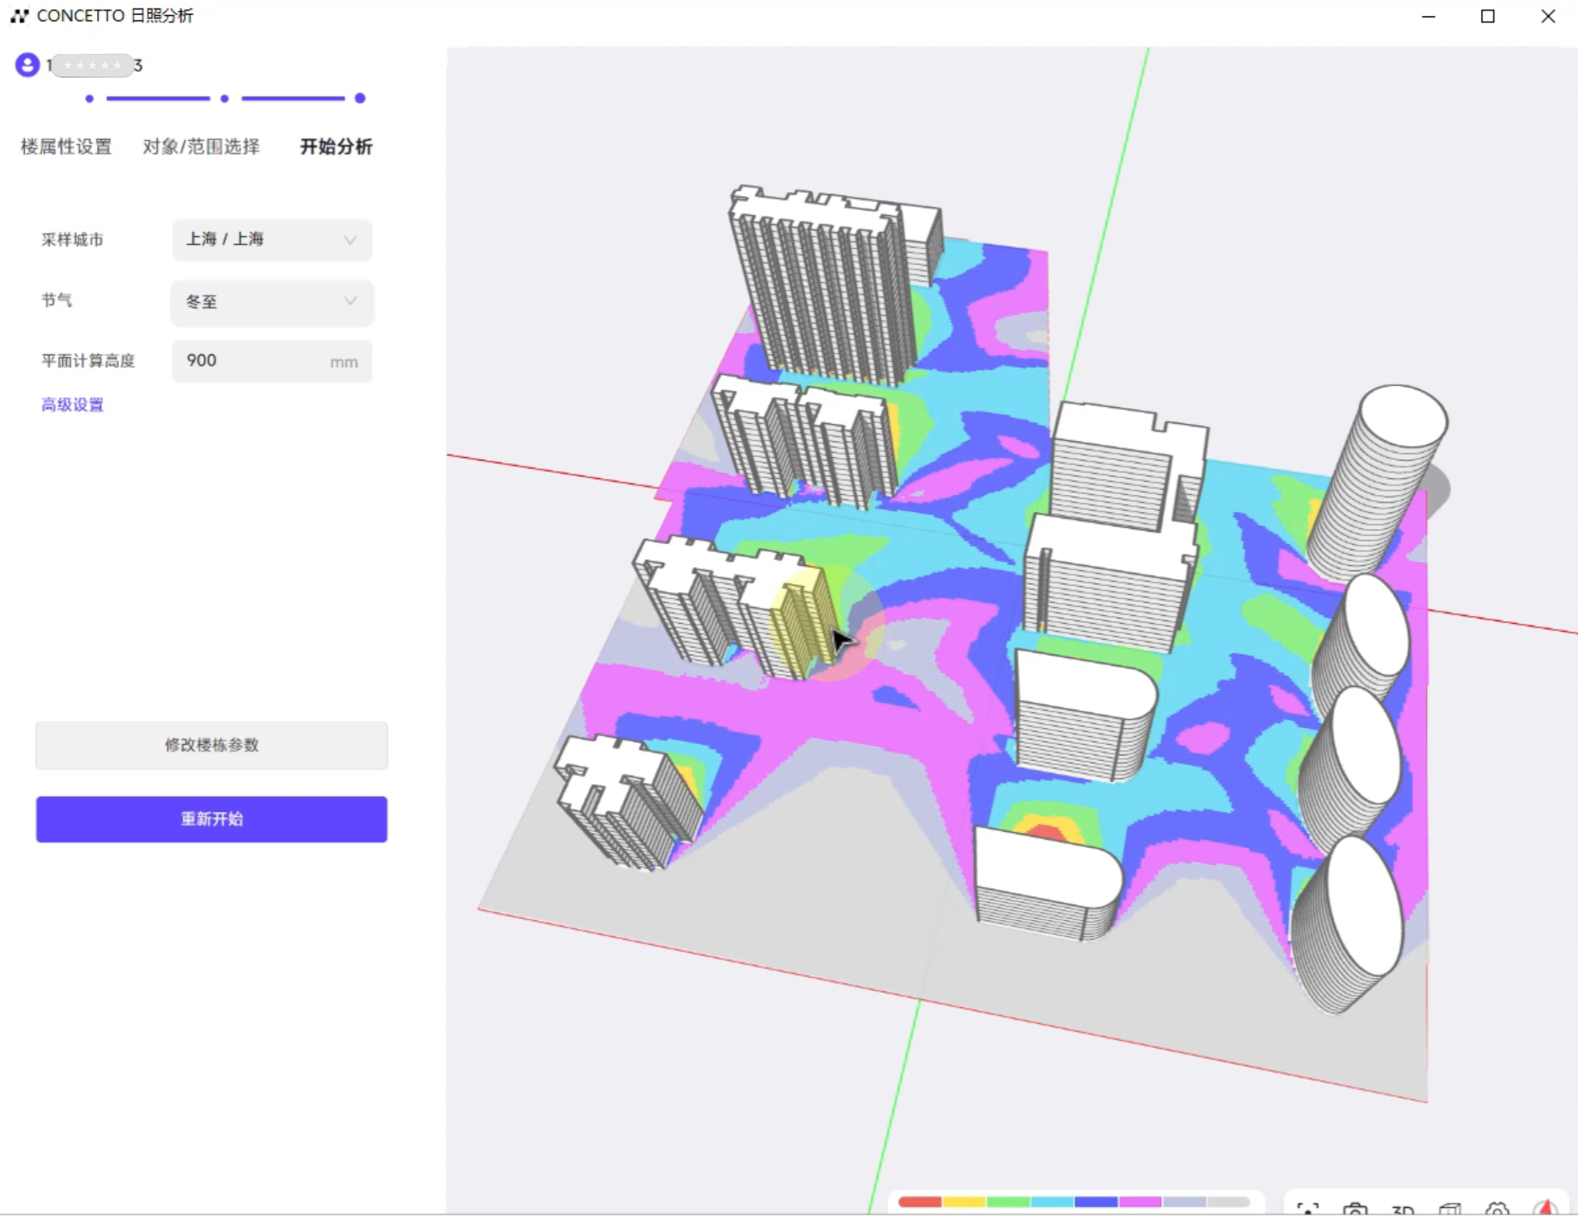Click the camera screenshot icon
This screenshot has height=1218, width=1578.
(x=1355, y=1209)
